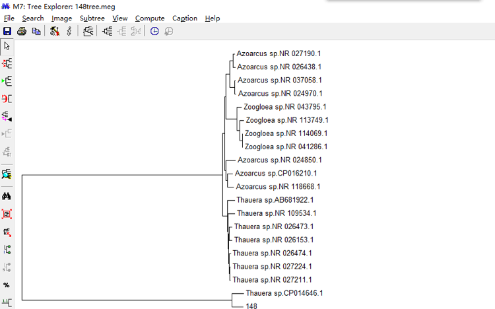
Task: Select taxon Azoarcus sp.NR 026438.1
Action: click(x=279, y=67)
